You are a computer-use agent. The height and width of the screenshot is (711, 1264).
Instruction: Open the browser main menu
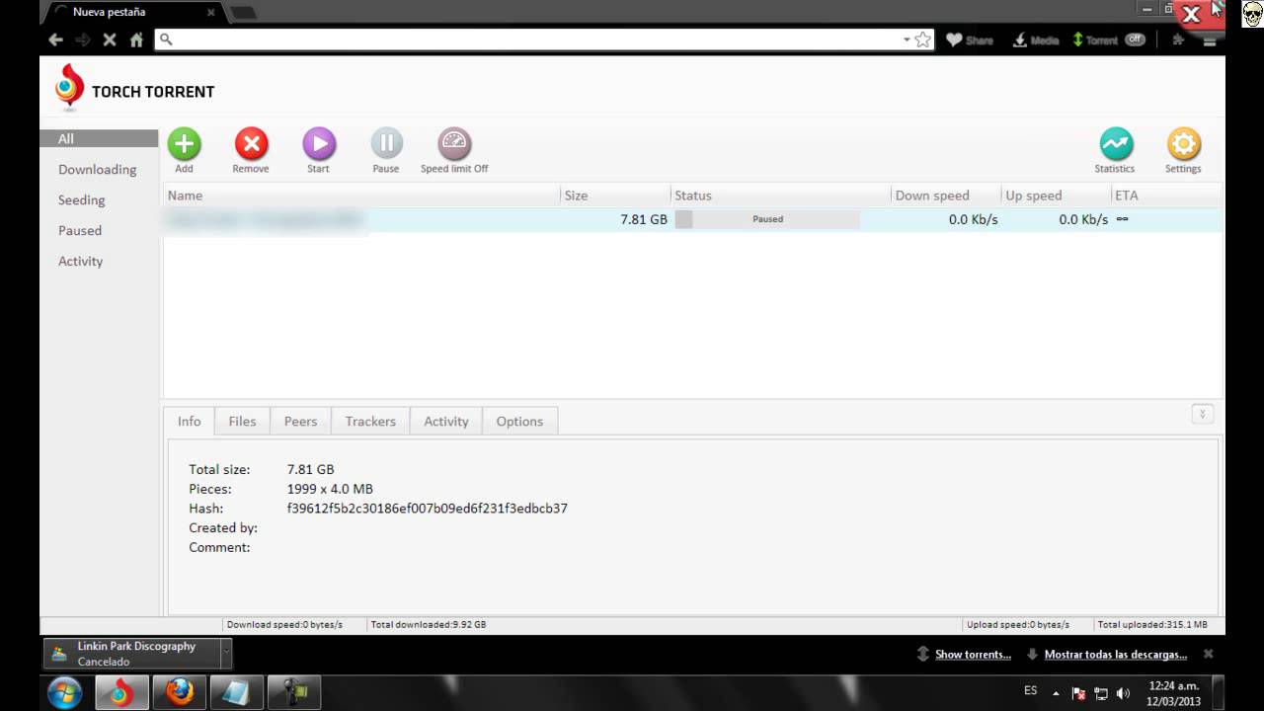(1210, 39)
